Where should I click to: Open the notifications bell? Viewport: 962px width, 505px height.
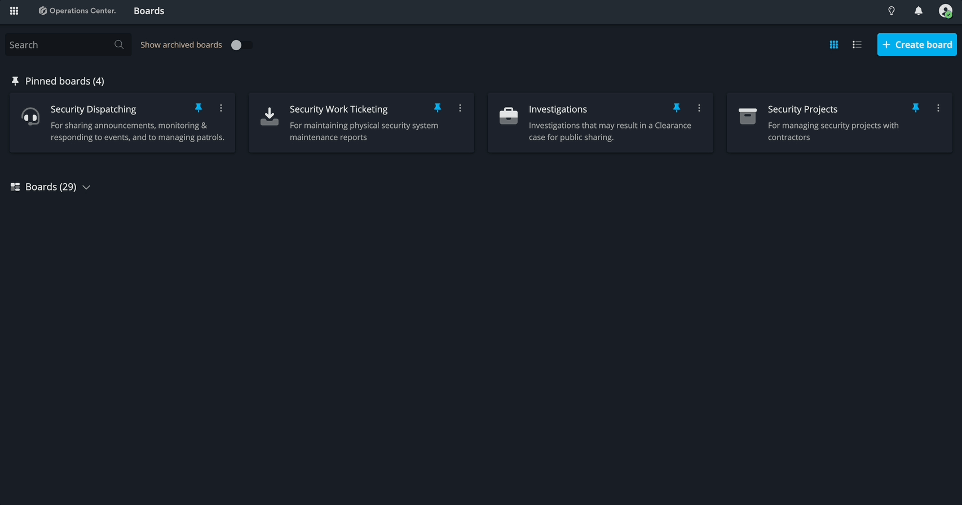click(919, 11)
